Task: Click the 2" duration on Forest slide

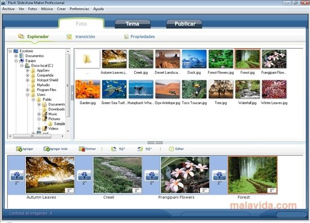Action: [x=272, y=190]
